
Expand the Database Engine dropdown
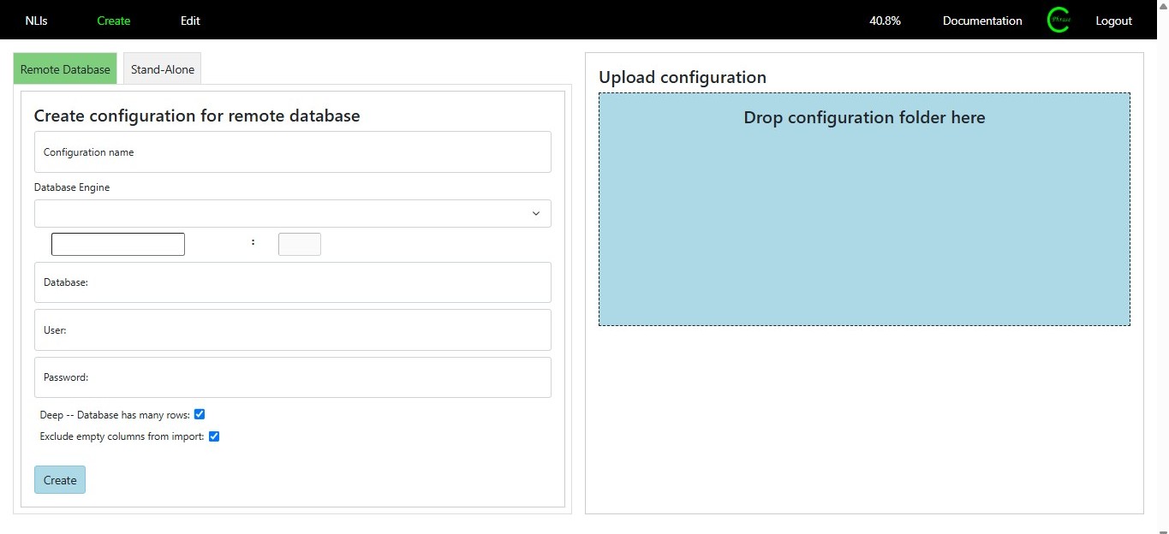292,213
